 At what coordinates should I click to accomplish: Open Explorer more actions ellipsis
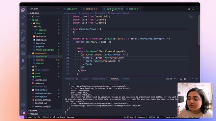(58, 9)
